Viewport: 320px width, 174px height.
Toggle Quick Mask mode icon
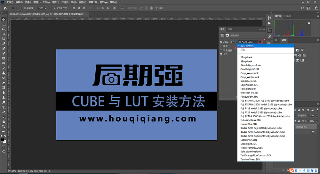pos(4,147)
